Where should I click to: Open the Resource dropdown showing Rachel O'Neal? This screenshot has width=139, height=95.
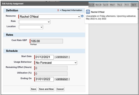pyautogui.click(x=50, y=17)
